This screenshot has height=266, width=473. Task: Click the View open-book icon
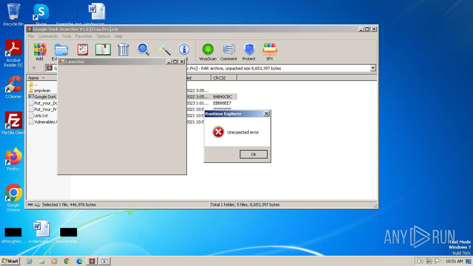pyautogui.click(x=103, y=50)
